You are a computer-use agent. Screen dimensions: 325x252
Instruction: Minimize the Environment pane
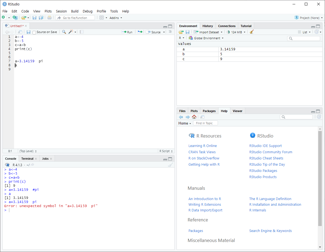(x=313, y=27)
